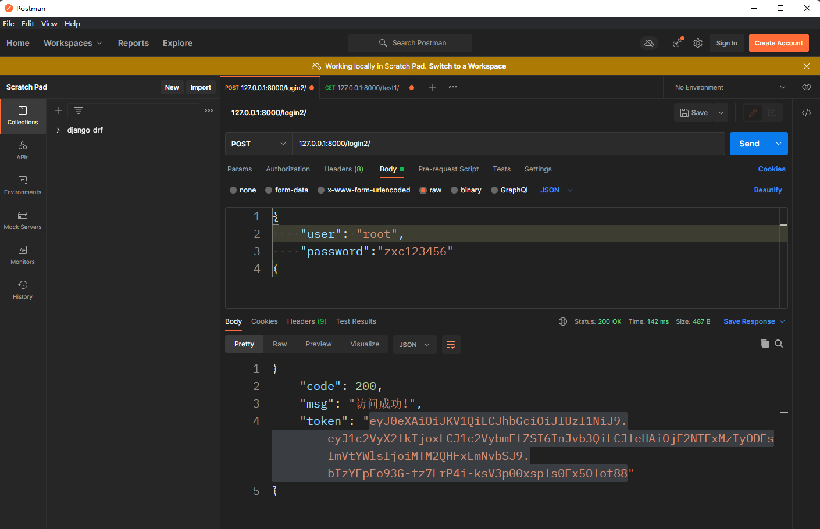Click the Postman logo in title bar
This screenshot has width=820, height=529.
pos(9,8)
